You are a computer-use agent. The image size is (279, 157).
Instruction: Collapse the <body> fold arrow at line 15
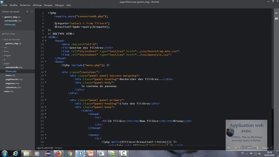point(45,61)
